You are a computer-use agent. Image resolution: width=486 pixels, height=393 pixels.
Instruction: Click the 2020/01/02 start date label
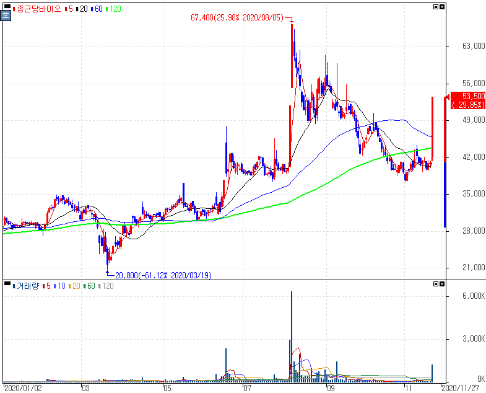coord(23,388)
